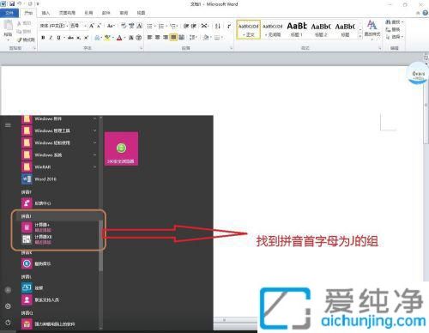Apply the Heading 2 style
Viewport: 429px width, 333px height.
321,29
